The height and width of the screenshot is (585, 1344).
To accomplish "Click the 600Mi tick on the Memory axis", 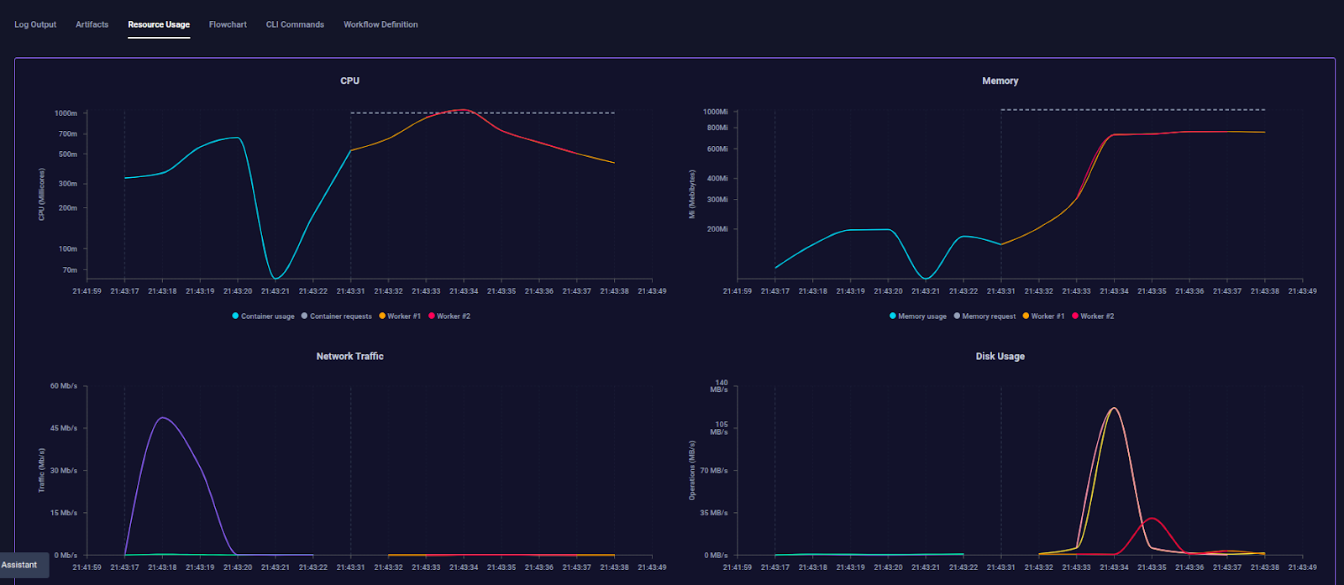I will pyautogui.click(x=717, y=149).
